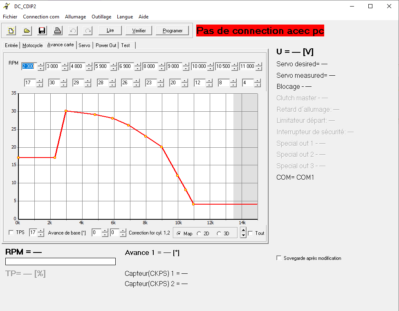Click the advance value 30 field
The image size is (399, 311).
tap(54, 83)
